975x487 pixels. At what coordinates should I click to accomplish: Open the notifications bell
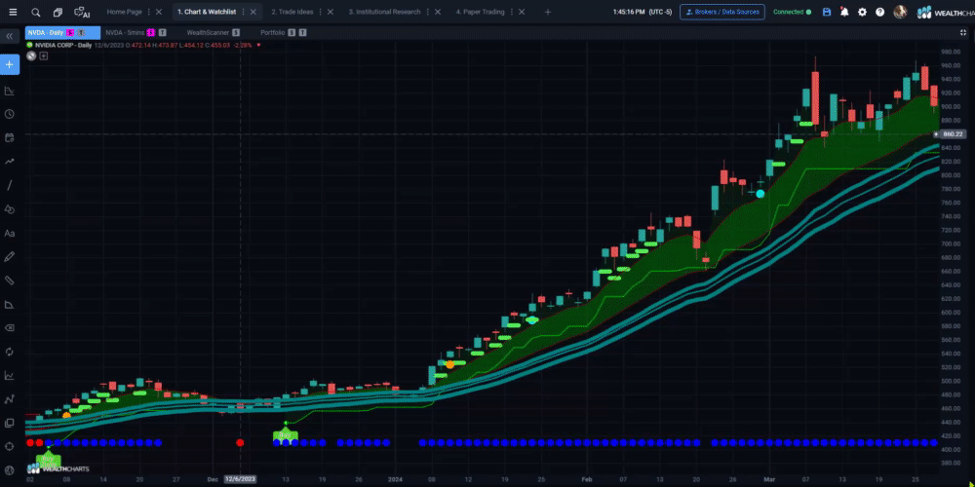tap(844, 12)
